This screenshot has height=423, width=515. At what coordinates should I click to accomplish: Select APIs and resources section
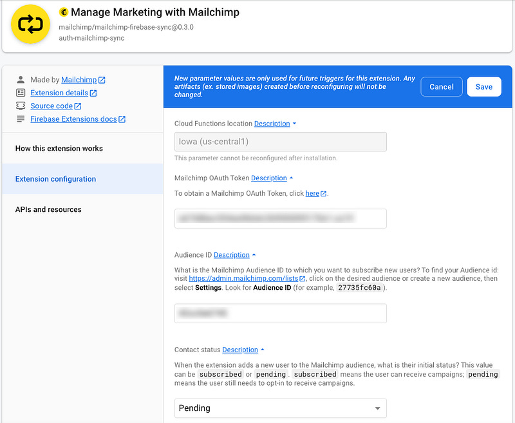tap(83, 209)
